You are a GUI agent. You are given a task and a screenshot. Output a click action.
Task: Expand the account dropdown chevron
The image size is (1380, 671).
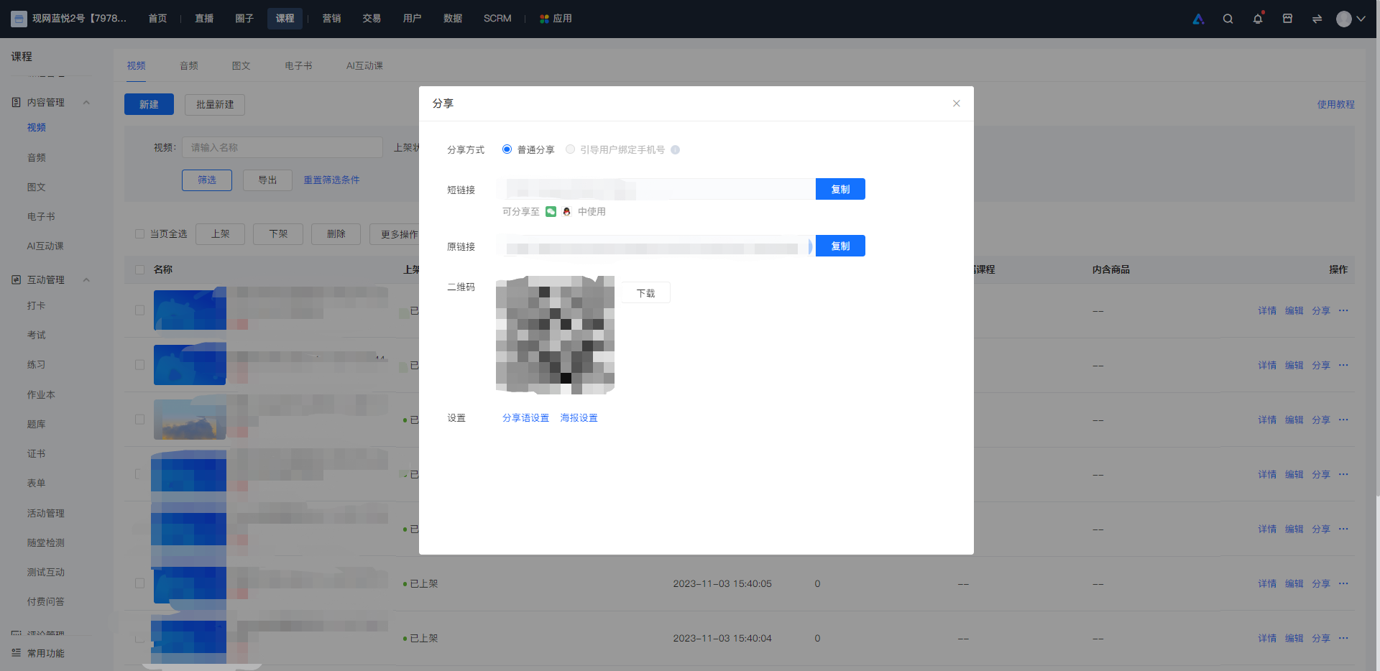click(1361, 19)
